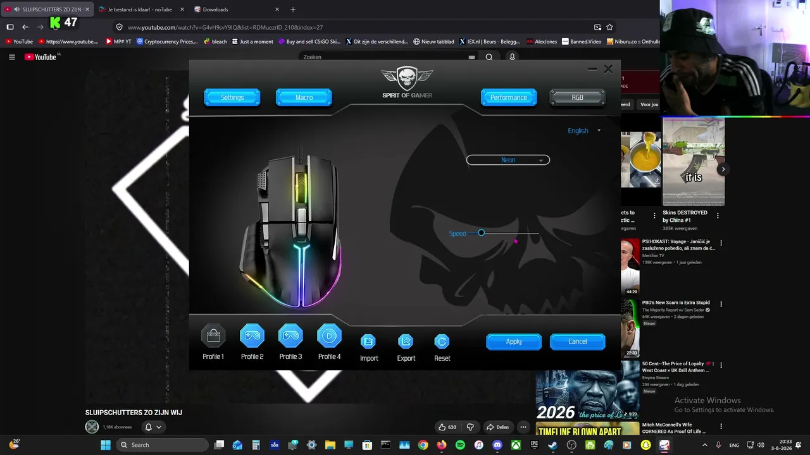Share the video using Delen button

coord(497,427)
